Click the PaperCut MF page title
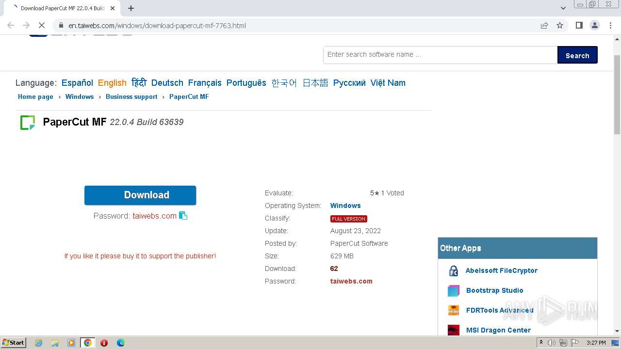 click(x=75, y=122)
